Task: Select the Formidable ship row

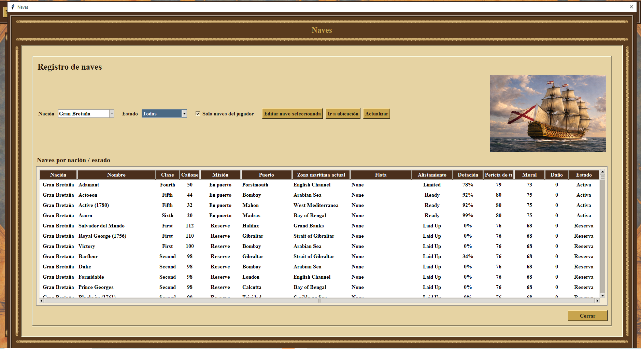Action: click(319, 277)
